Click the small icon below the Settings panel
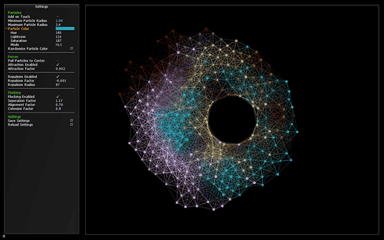 [x=4, y=236]
